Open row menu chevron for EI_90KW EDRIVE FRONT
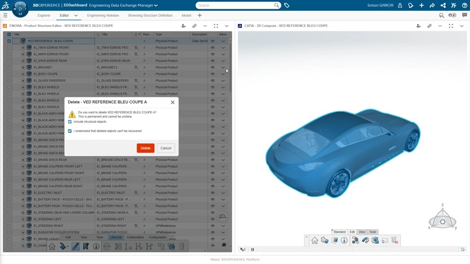 (223, 54)
